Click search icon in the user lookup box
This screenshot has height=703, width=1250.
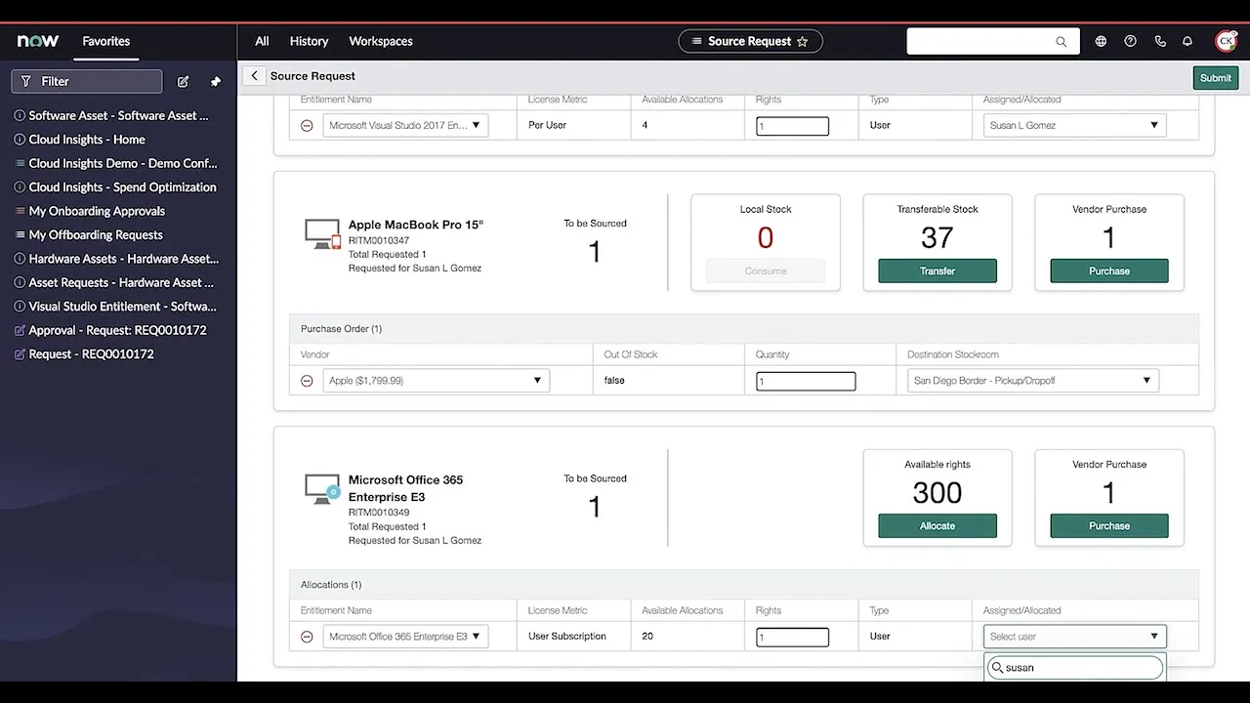click(x=997, y=668)
